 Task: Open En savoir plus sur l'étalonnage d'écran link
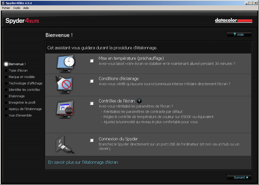[x=83, y=162]
